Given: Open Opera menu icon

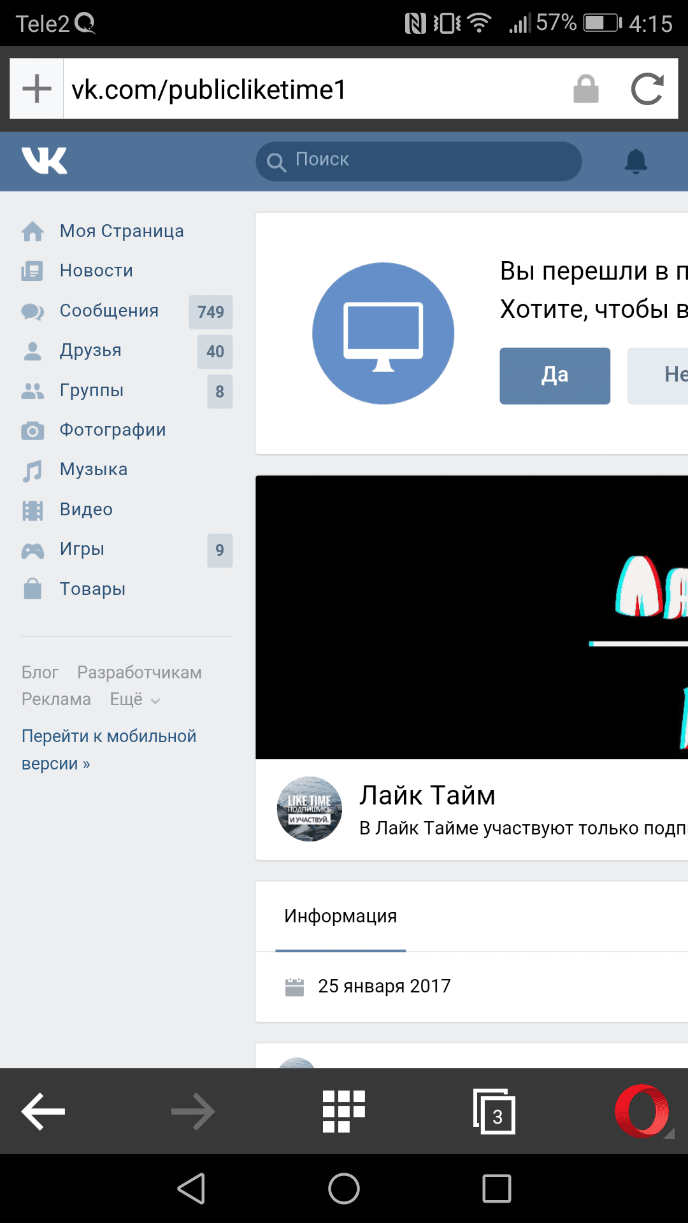Looking at the screenshot, I should (642, 1111).
